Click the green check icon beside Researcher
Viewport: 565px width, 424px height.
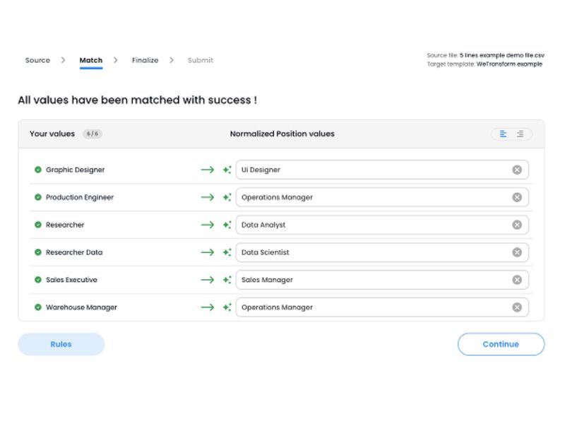38,225
